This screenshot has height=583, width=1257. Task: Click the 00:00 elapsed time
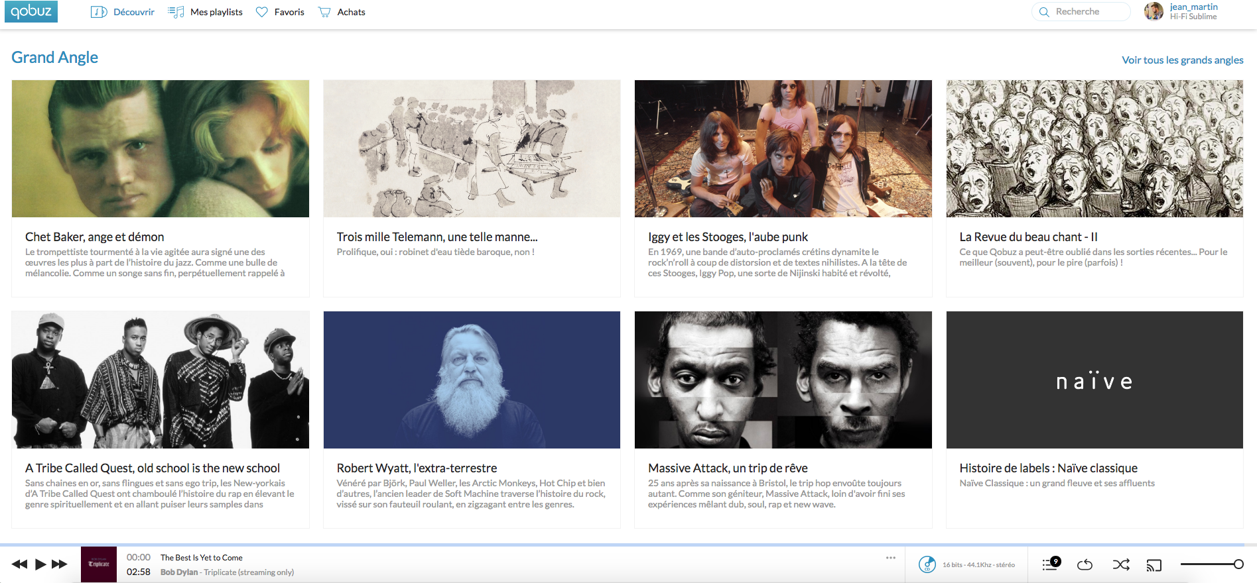(139, 557)
